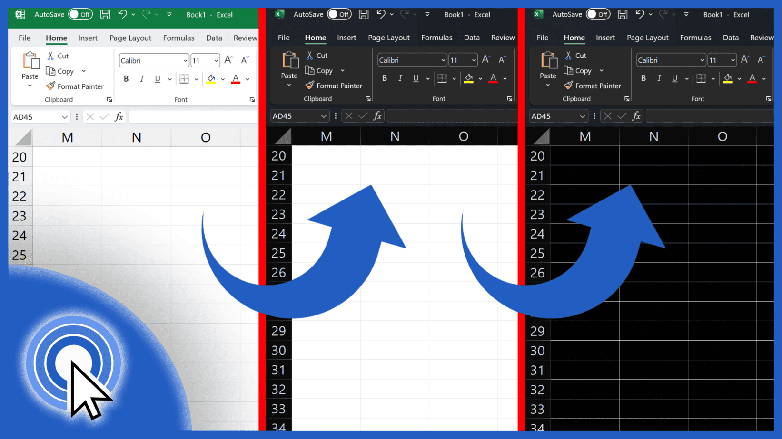Click Italic in light theme window
782x439 pixels.
[142, 79]
